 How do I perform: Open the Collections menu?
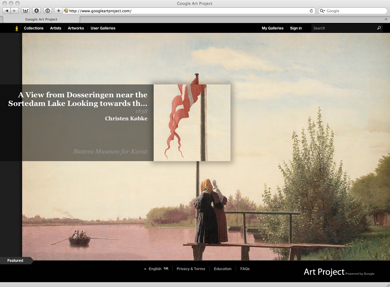tap(34, 28)
